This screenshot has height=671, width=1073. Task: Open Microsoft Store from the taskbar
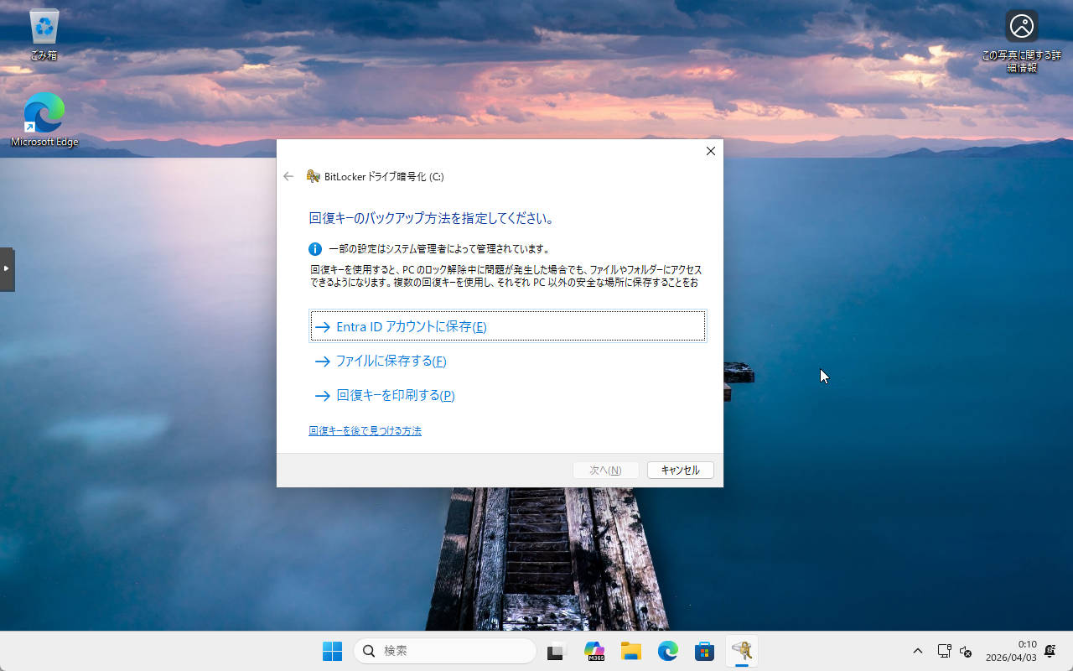pos(706,651)
